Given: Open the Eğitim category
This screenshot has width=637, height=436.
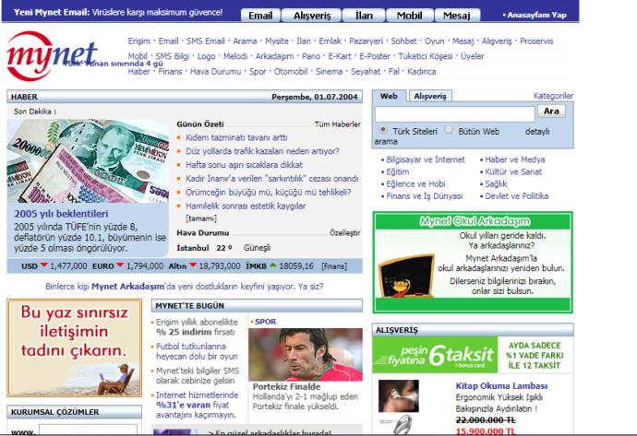Looking at the screenshot, I should tap(397, 171).
